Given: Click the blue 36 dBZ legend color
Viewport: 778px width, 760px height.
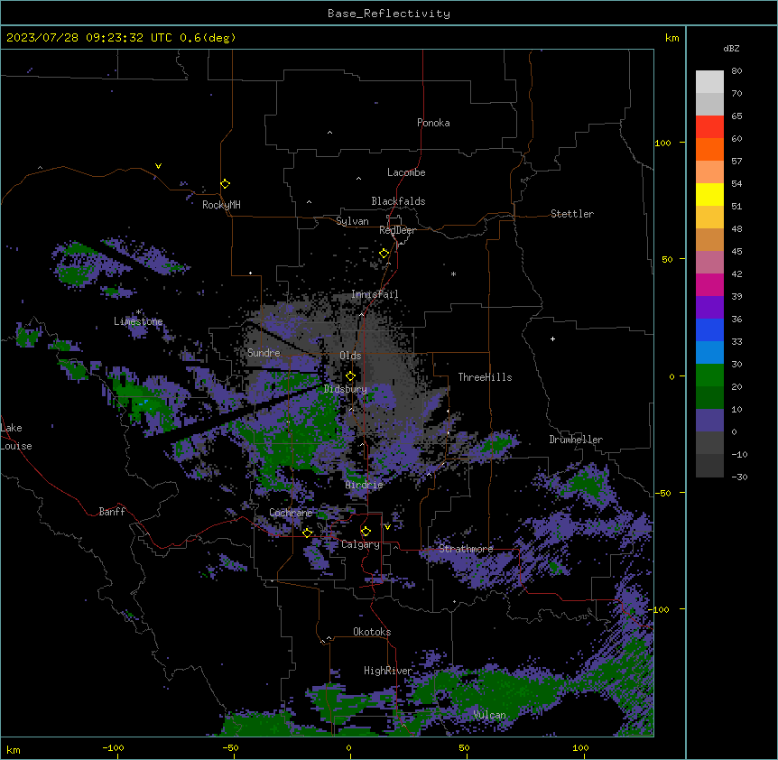Looking at the screenshot, I should [709, 329].
